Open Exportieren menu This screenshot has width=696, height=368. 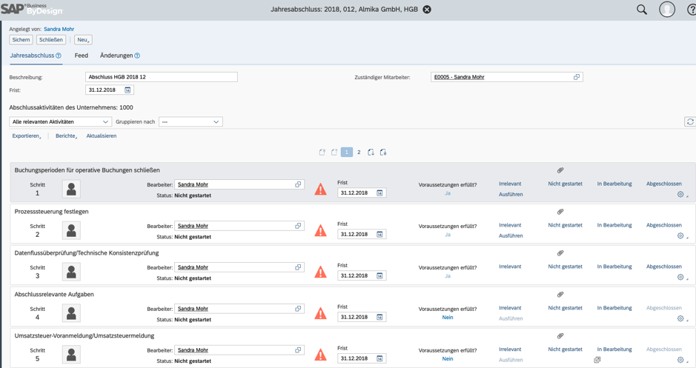pos(27,136)
